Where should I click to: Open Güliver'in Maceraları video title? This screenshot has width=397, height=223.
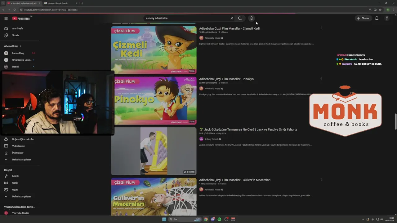click(235, 180)
